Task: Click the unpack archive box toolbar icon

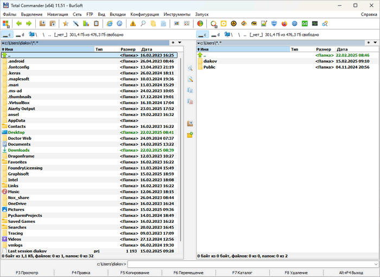Action: [52, 23]
